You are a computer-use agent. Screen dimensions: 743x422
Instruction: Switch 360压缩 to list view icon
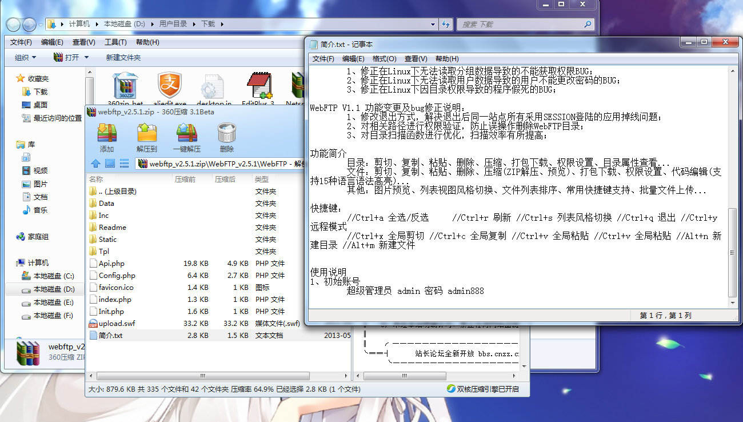pos(124,164)
